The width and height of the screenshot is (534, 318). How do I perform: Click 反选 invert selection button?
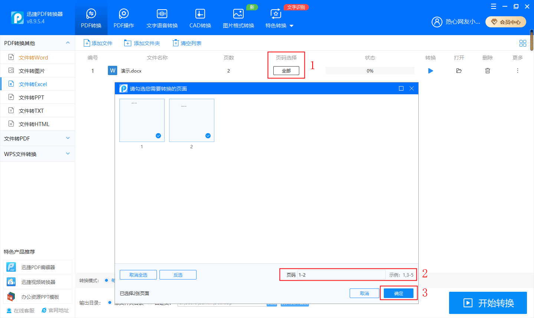(178, 275)
